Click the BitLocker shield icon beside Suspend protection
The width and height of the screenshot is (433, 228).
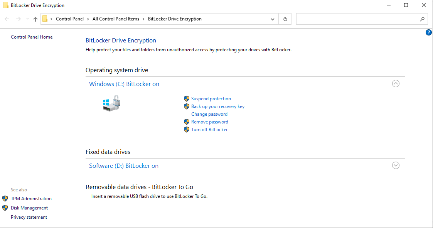[x=187, y=99]
